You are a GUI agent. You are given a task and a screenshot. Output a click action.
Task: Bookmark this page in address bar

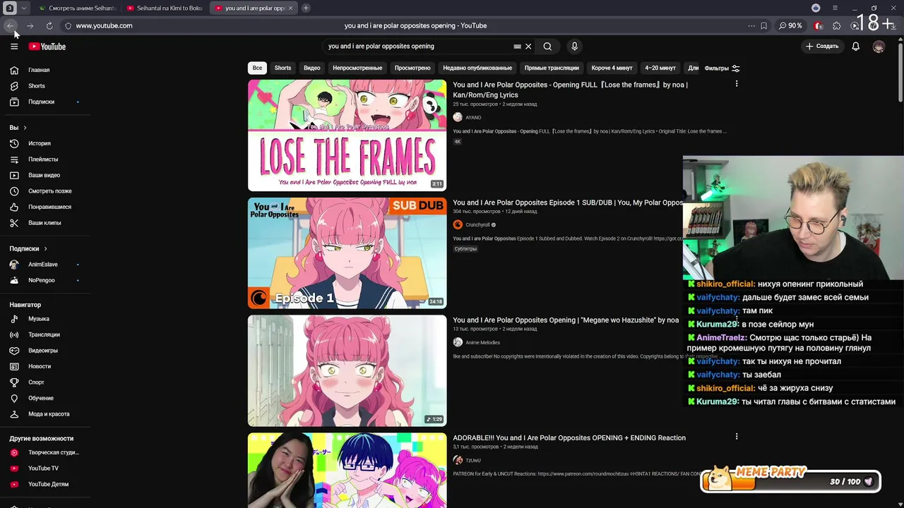click(x=763, y=25)
